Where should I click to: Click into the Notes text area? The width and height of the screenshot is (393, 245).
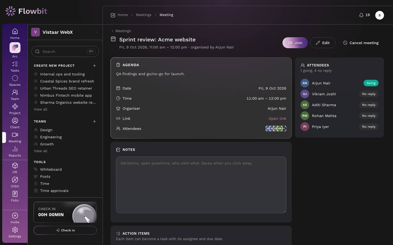point(201,185)
